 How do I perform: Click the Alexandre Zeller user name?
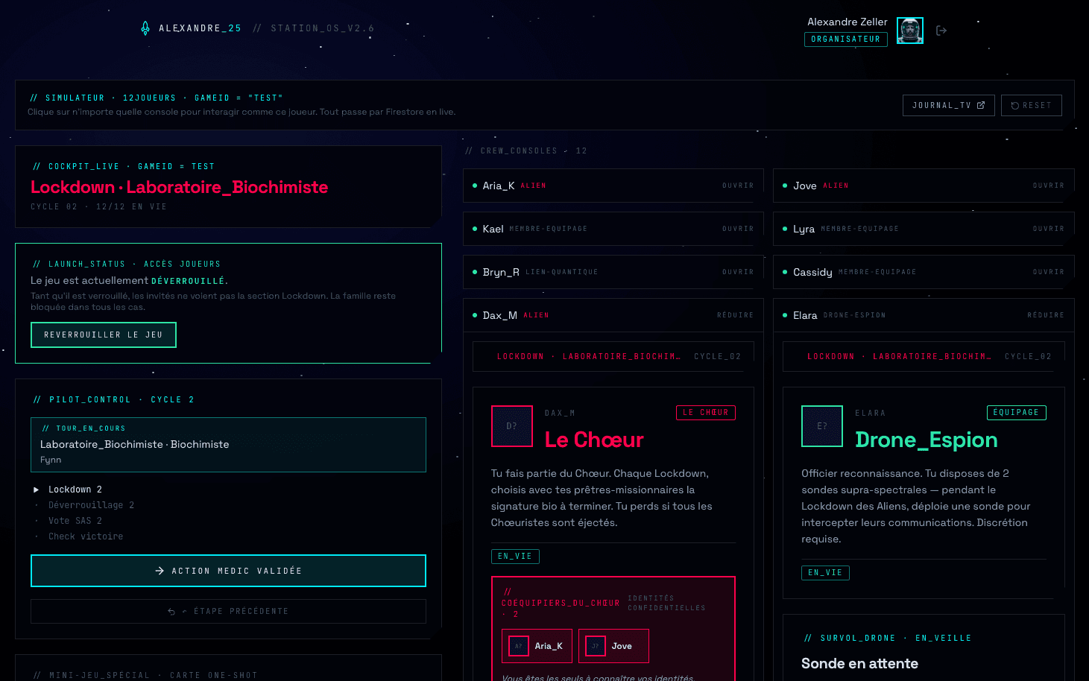tap(847, 22)
